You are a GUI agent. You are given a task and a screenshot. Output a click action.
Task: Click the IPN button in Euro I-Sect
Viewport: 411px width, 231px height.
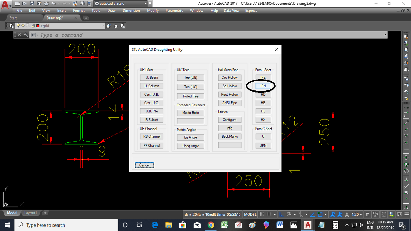[x=263, y=86]
